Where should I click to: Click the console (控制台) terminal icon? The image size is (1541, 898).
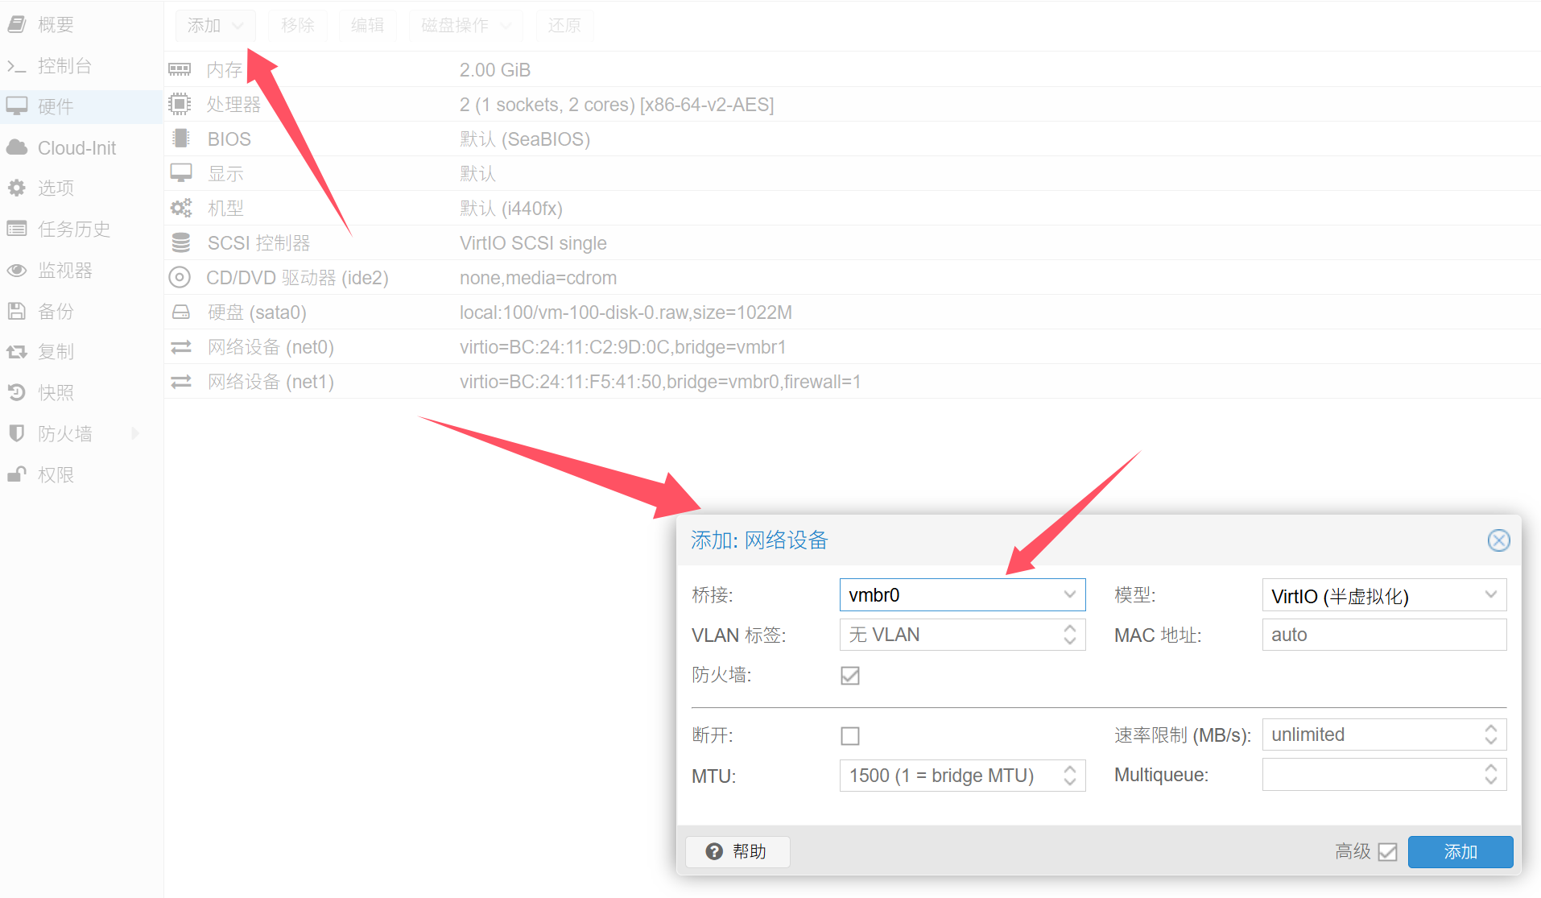pyautogui.click(x=17, y=66)
